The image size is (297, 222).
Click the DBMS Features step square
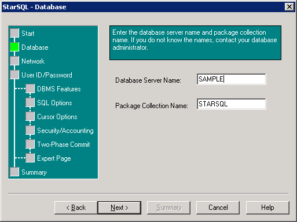point(30,88)
